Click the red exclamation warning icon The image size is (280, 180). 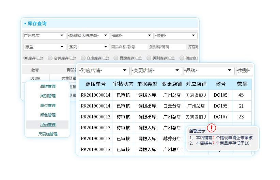[212, 128]
